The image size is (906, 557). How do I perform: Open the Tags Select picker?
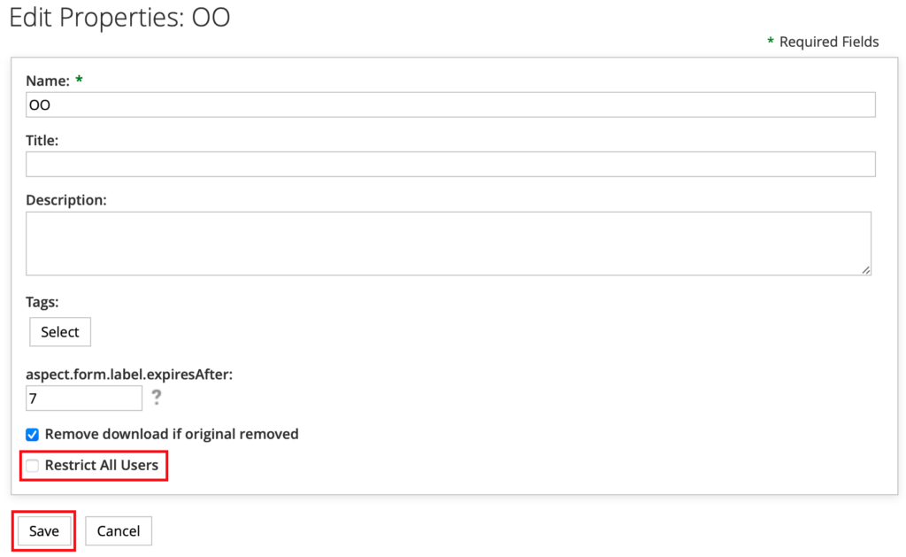[x=60, y=332]
